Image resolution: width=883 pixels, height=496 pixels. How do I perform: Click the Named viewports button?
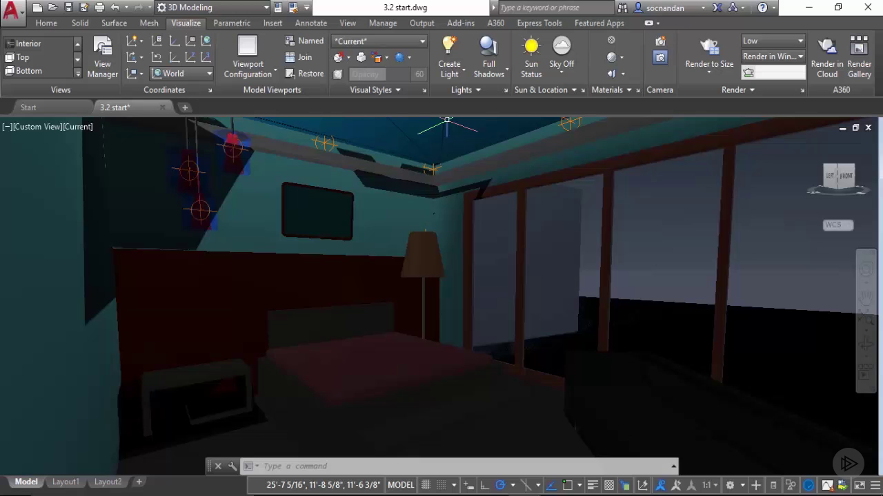click(304, 41)
